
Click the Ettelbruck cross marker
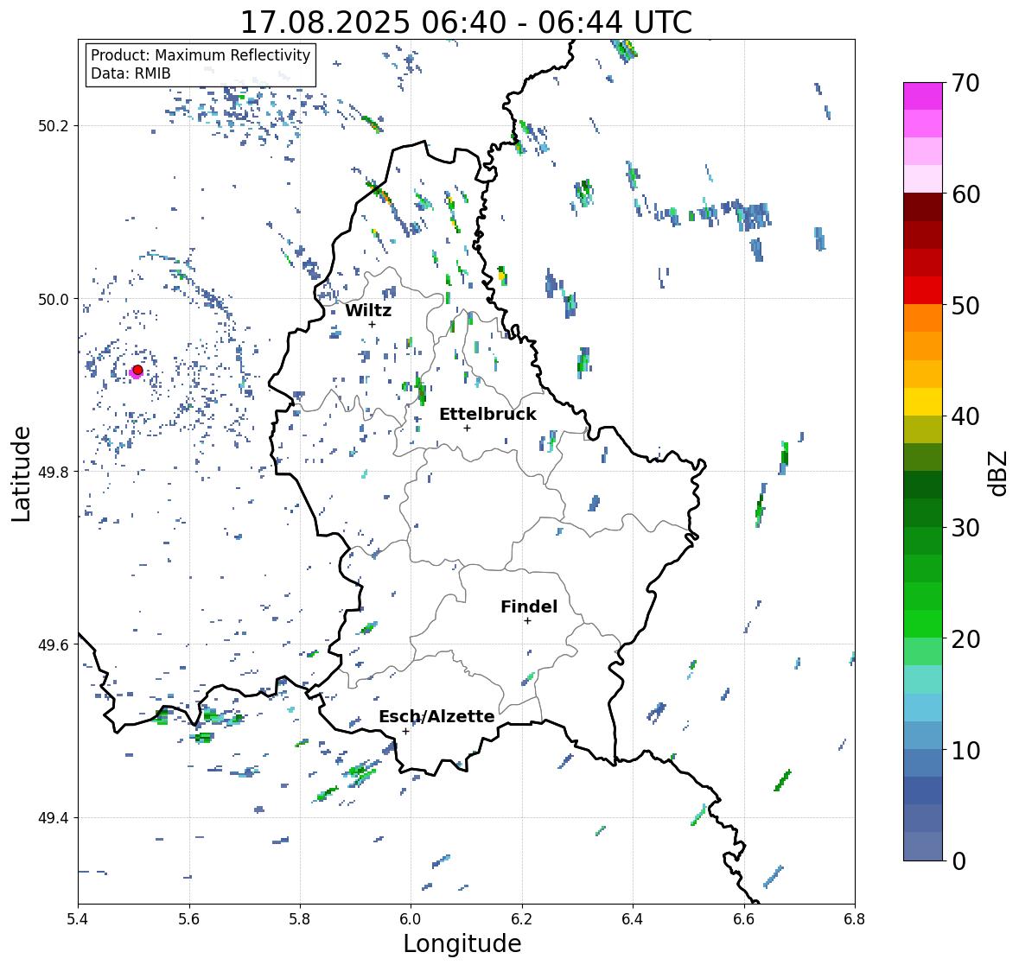pos(467,428)
